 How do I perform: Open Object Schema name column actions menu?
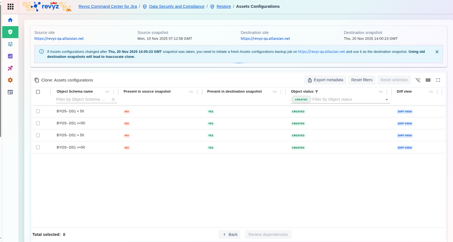click(114, 92)
